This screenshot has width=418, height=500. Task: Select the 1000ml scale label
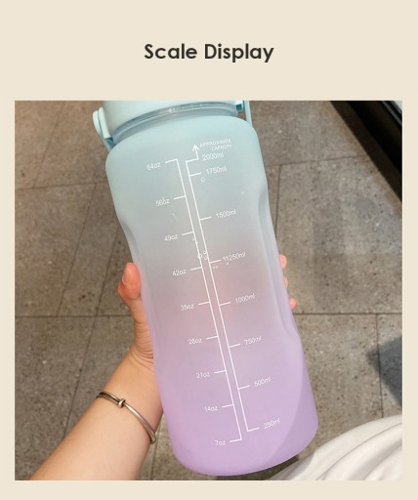pos(245,299)
